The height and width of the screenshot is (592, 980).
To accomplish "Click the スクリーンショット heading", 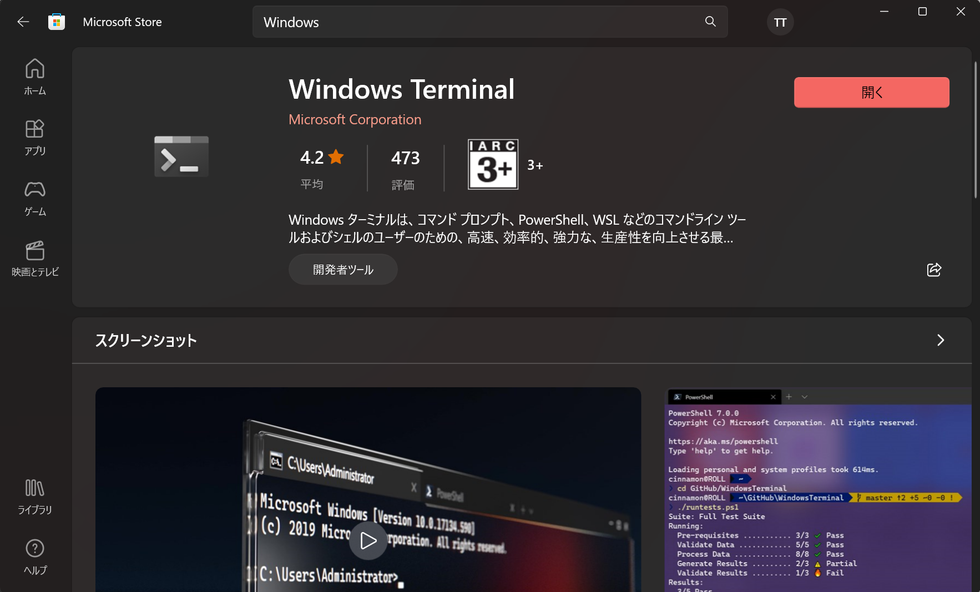I will [x=146, y=340].
